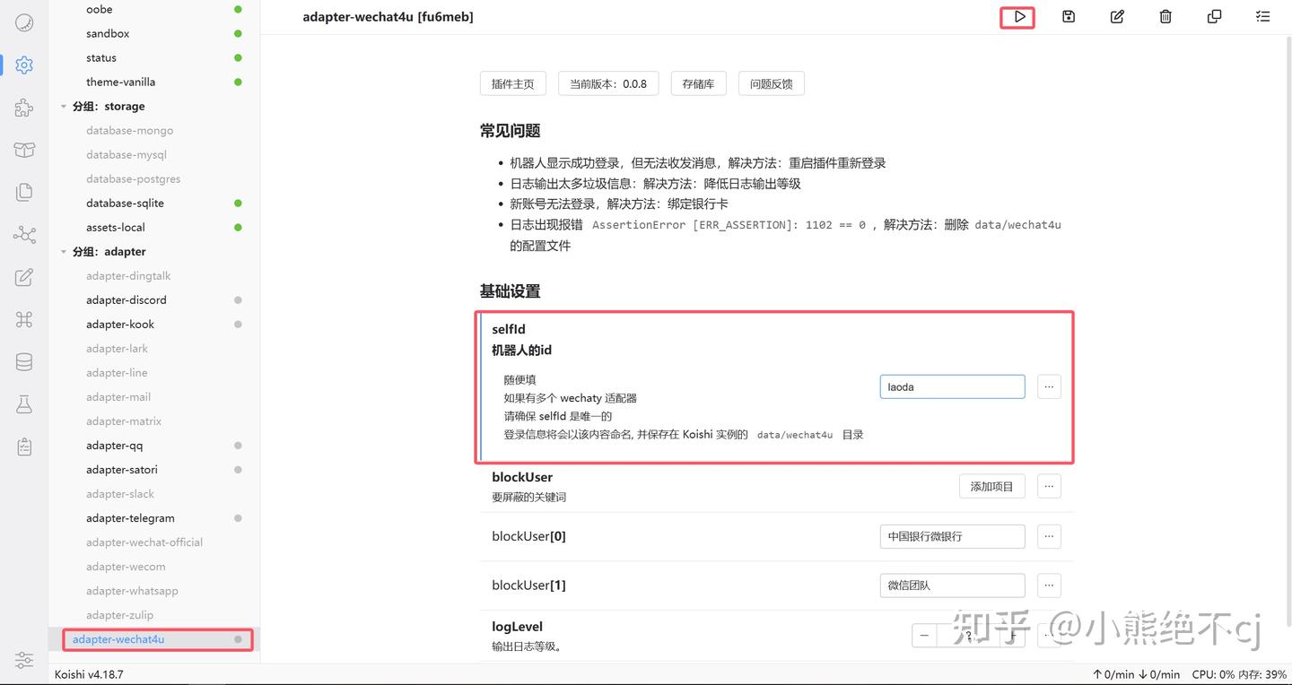Open the blockUser[0] options menu

coord(1049,537)
